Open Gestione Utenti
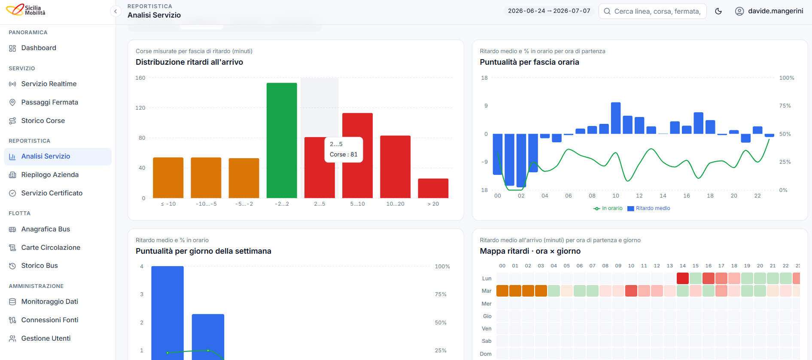812x360 pixels. 58,339
